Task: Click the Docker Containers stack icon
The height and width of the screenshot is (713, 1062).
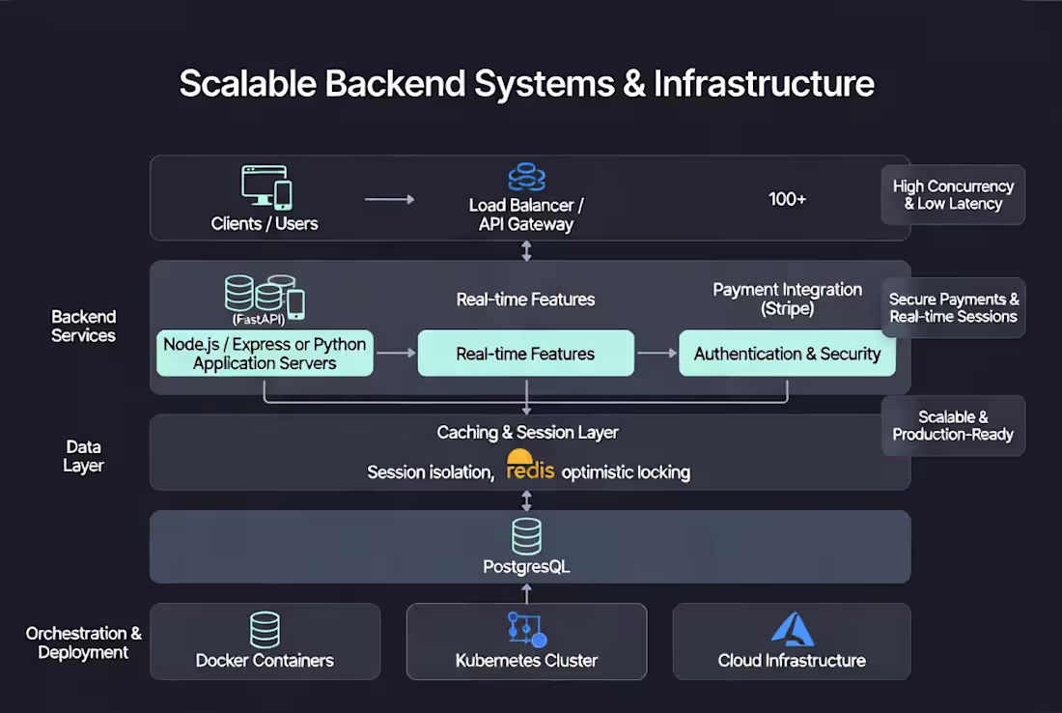Action: 265,630
